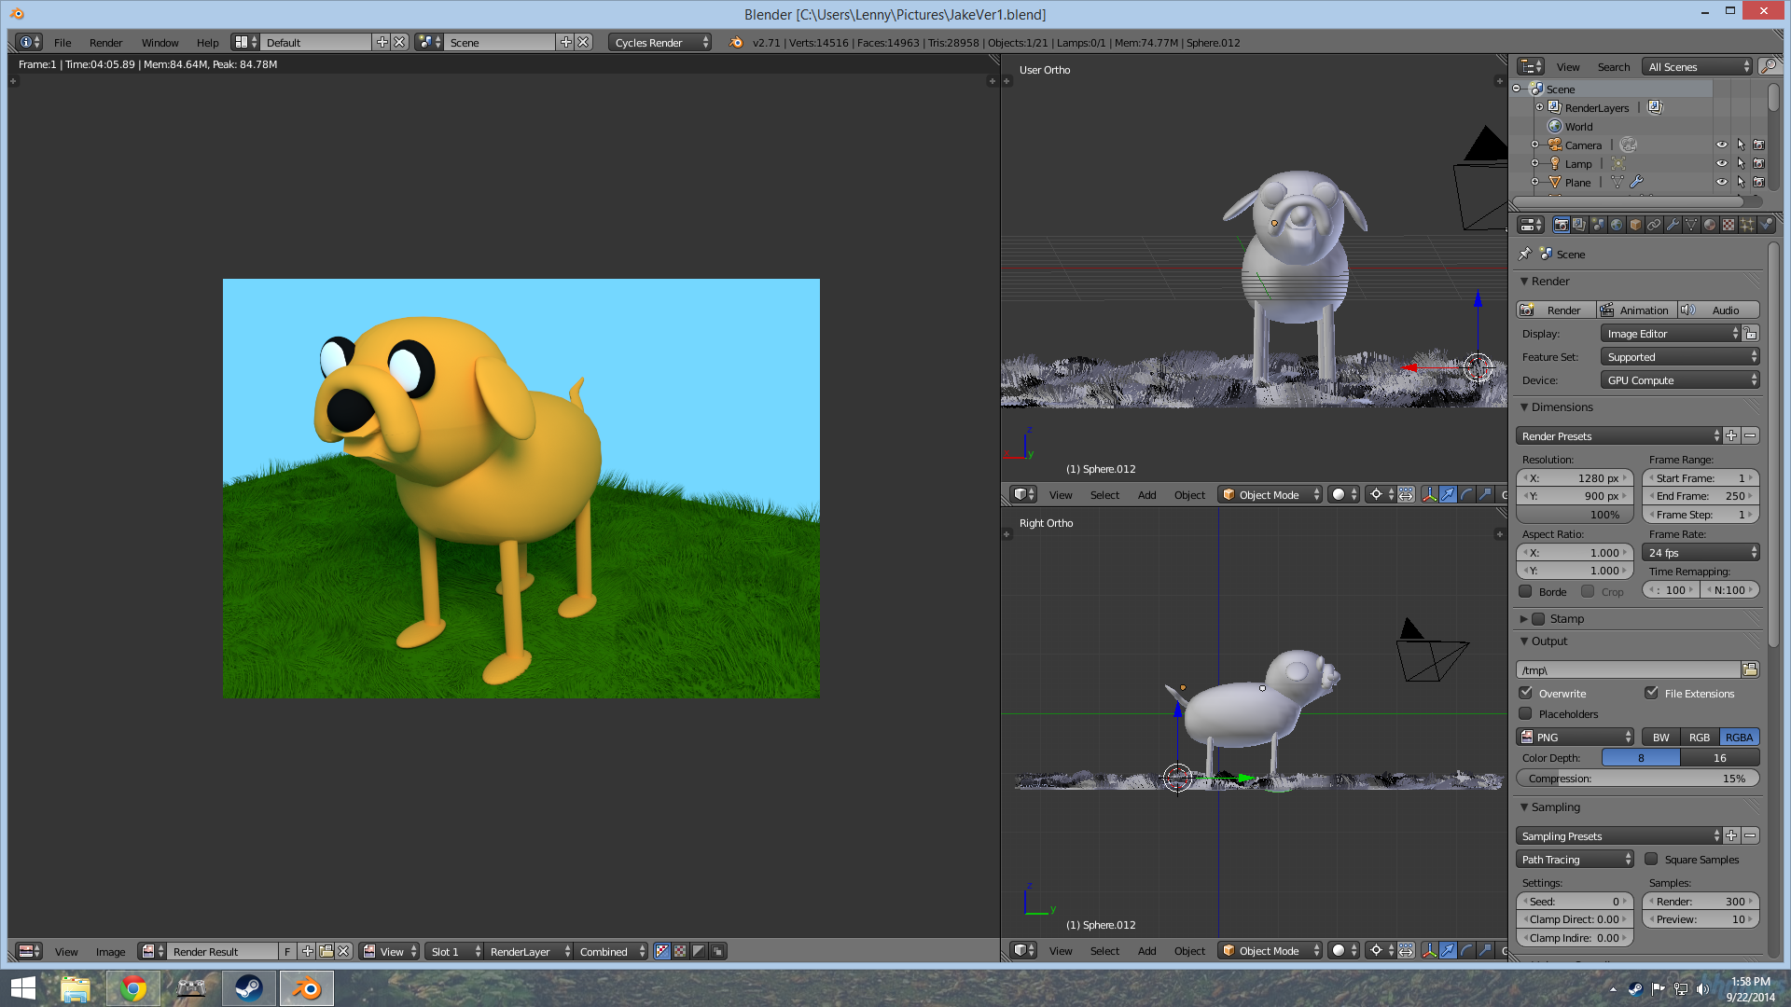Click the Animation render button
The width and height of the screenshot is (1791, 1007).
(1636, 310)
